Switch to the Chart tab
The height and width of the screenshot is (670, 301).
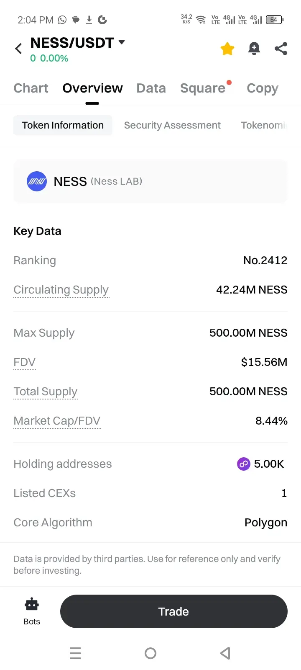(31, 88)
